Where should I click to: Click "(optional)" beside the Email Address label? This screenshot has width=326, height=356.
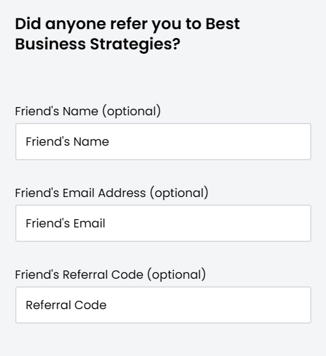pyautogui.click(x=179, y=193)
